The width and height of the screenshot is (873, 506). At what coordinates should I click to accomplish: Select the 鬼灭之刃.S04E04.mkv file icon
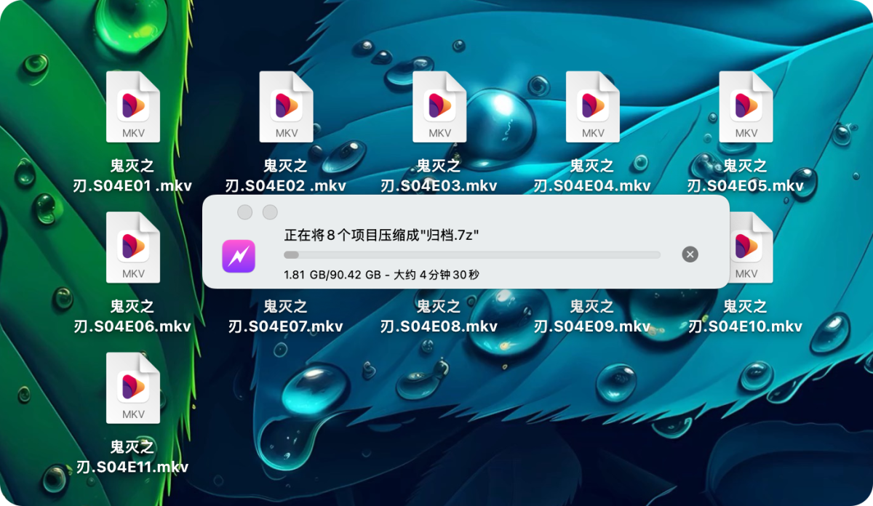coord(593,107)
